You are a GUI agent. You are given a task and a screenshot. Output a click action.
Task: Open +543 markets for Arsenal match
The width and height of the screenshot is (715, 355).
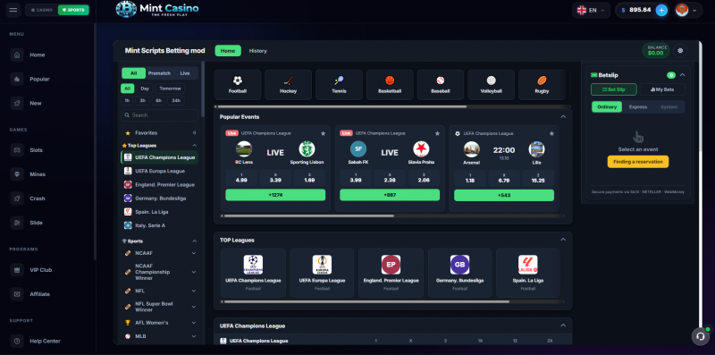click(x=504, y=195)
